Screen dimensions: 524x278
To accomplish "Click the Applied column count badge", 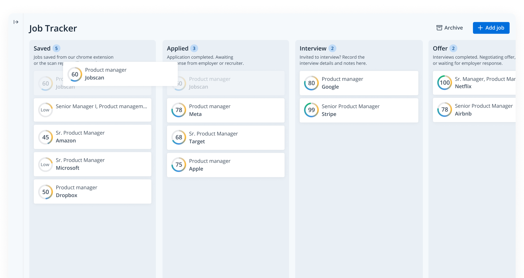I will click(194, 48).
